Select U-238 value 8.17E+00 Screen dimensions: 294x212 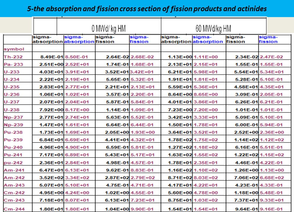coord(77,110)
